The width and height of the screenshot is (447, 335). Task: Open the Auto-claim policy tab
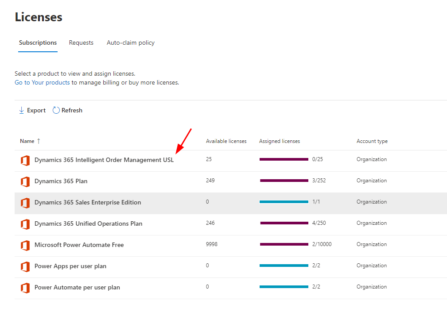(x=130, y=42)
